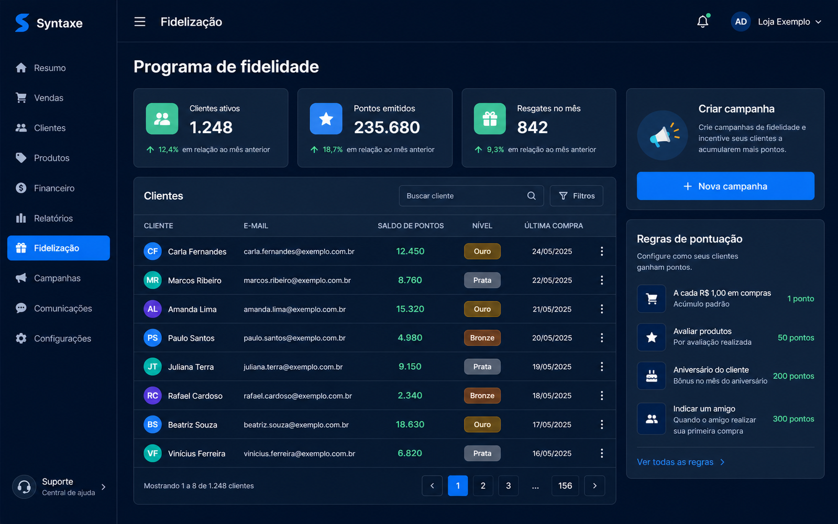Click the E-MAIL column header
Image resolution: width=838 pixels, height=524 pixels.
click(256, 226)
